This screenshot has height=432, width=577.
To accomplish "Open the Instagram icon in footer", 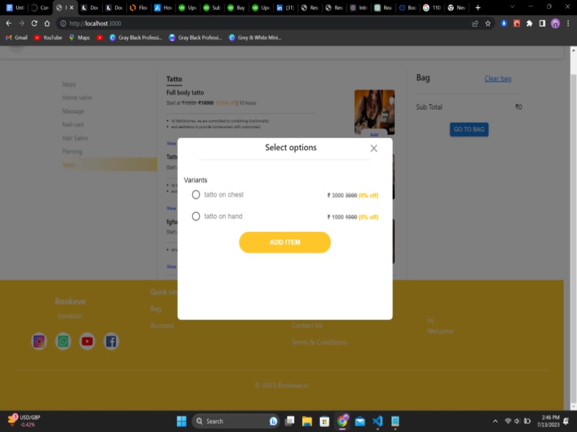I will tap(39, 341).
